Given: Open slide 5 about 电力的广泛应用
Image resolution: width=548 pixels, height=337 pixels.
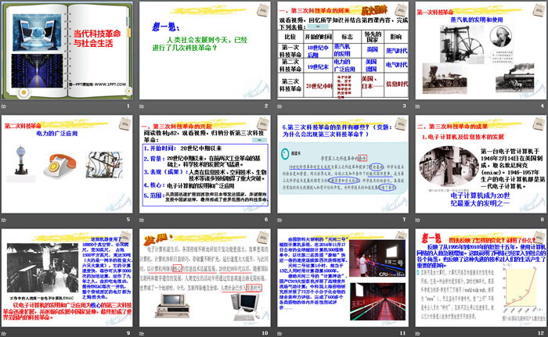Looking at the screenshot, I should tap(67, 165).
